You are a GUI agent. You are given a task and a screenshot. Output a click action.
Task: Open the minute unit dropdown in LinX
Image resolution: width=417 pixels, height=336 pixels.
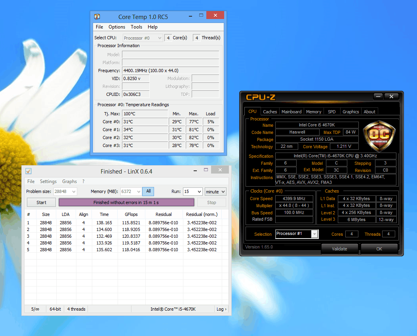(x=215, y=191)
